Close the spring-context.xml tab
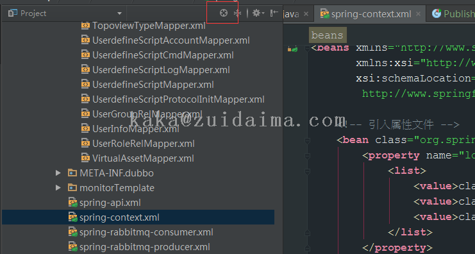The height and width of the screenshot is (254, 475). (x=419, y=13)
